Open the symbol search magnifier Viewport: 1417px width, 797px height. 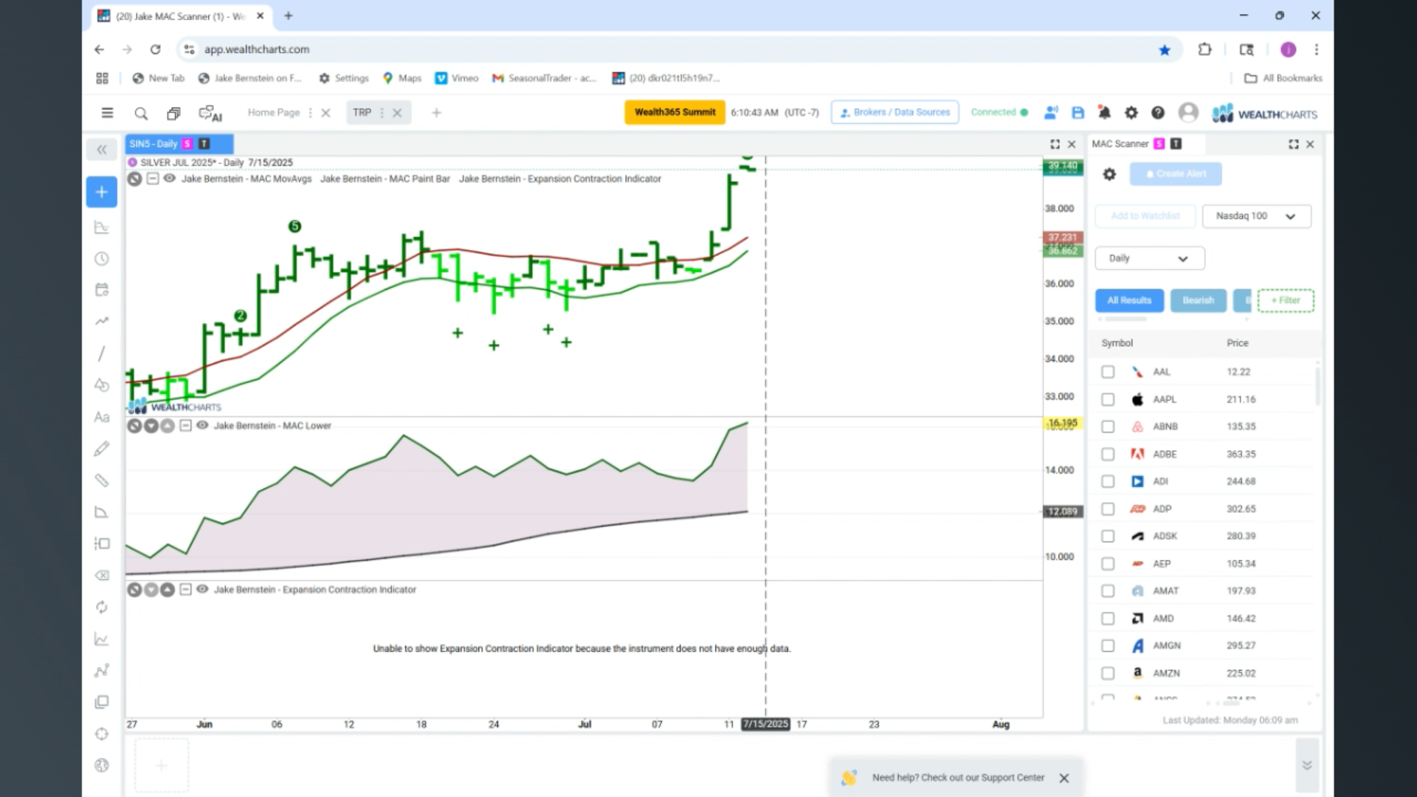coord(141,113)
